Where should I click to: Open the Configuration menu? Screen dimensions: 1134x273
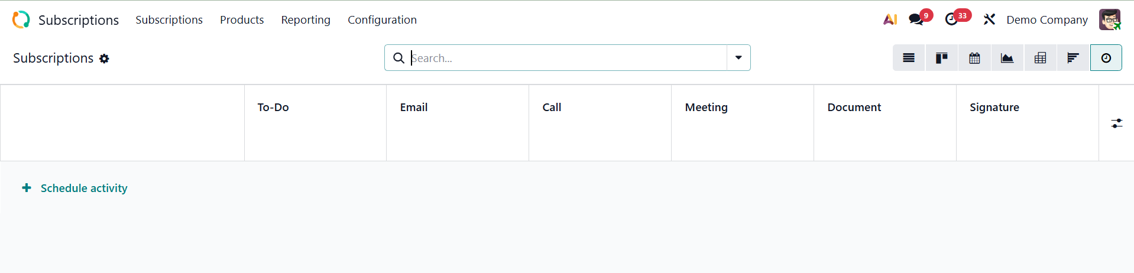(382, 19)
